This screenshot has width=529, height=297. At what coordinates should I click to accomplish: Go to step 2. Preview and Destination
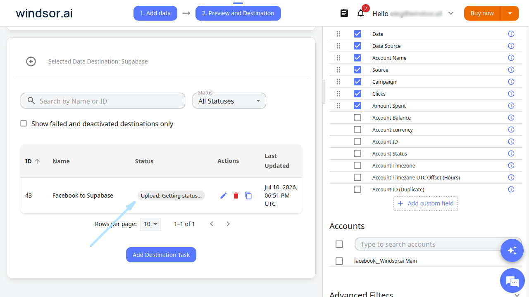coord(238,13)
